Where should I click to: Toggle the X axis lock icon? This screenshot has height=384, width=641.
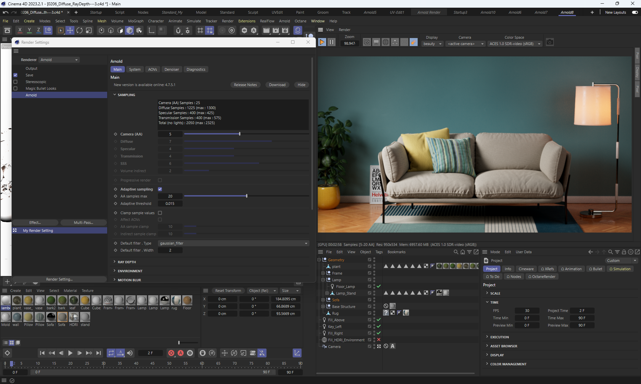point(20,31)
